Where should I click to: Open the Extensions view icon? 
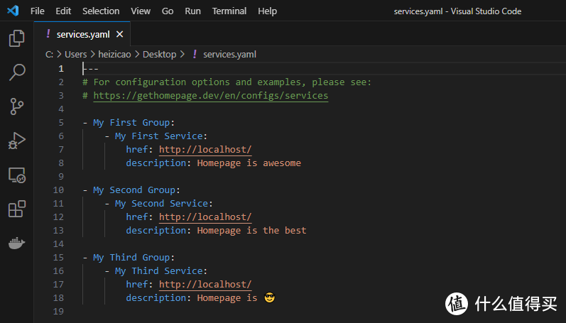16,209
